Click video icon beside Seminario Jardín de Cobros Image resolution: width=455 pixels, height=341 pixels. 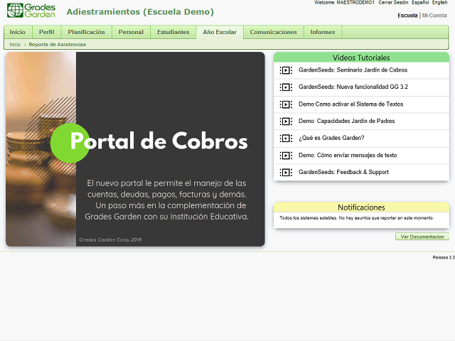[x=286, y=70]
